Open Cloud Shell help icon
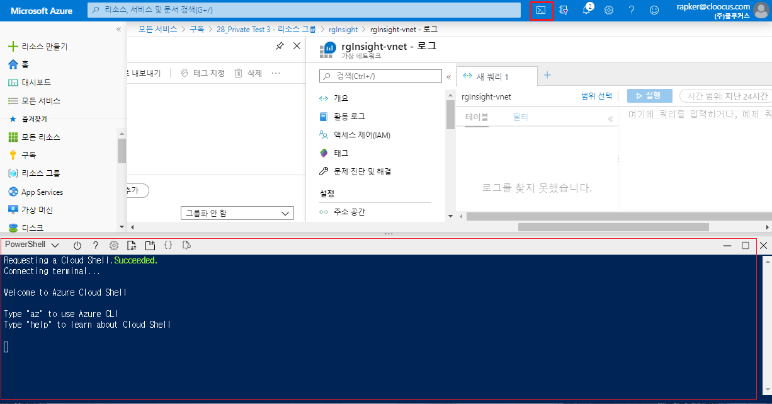This screenshot has height=404, width=772. pos(96,245)
